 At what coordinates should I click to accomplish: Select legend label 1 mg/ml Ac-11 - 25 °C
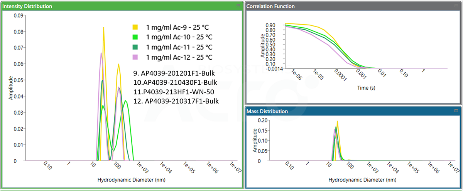[x=179, y=47]
